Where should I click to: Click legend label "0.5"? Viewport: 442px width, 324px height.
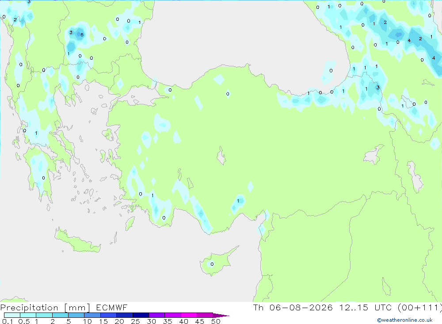(24, 321)
